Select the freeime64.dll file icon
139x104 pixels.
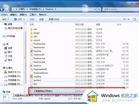(x=31, y=69)
